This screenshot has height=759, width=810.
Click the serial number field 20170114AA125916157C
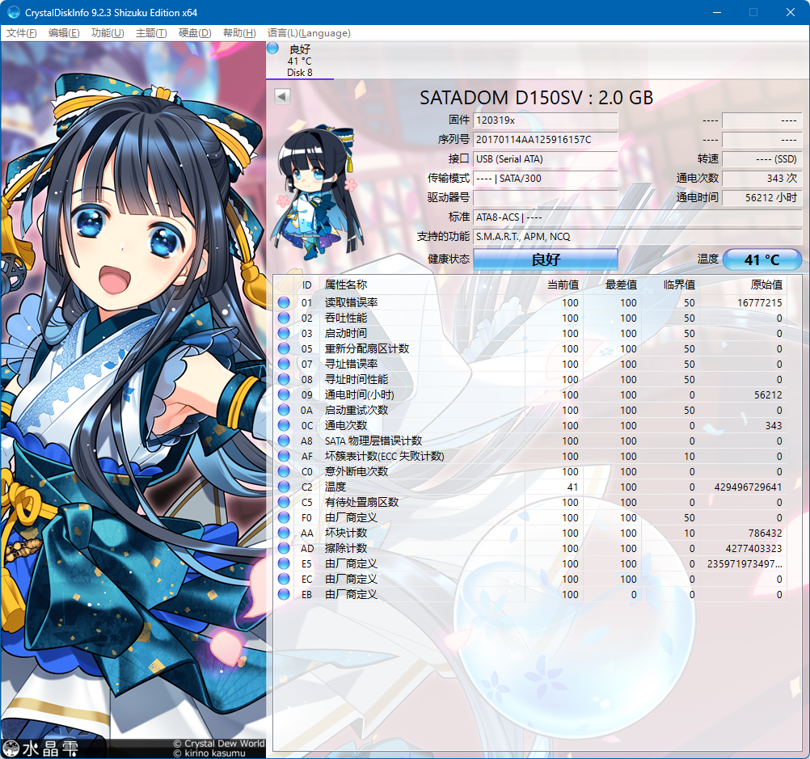coord(546,140)
